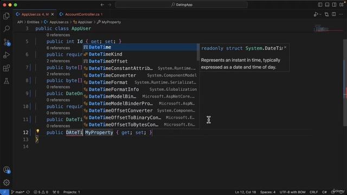Change encoding UTF-8 with BOM
The image size is (347, 195).
pyautogui.click(x=292, y=192)
